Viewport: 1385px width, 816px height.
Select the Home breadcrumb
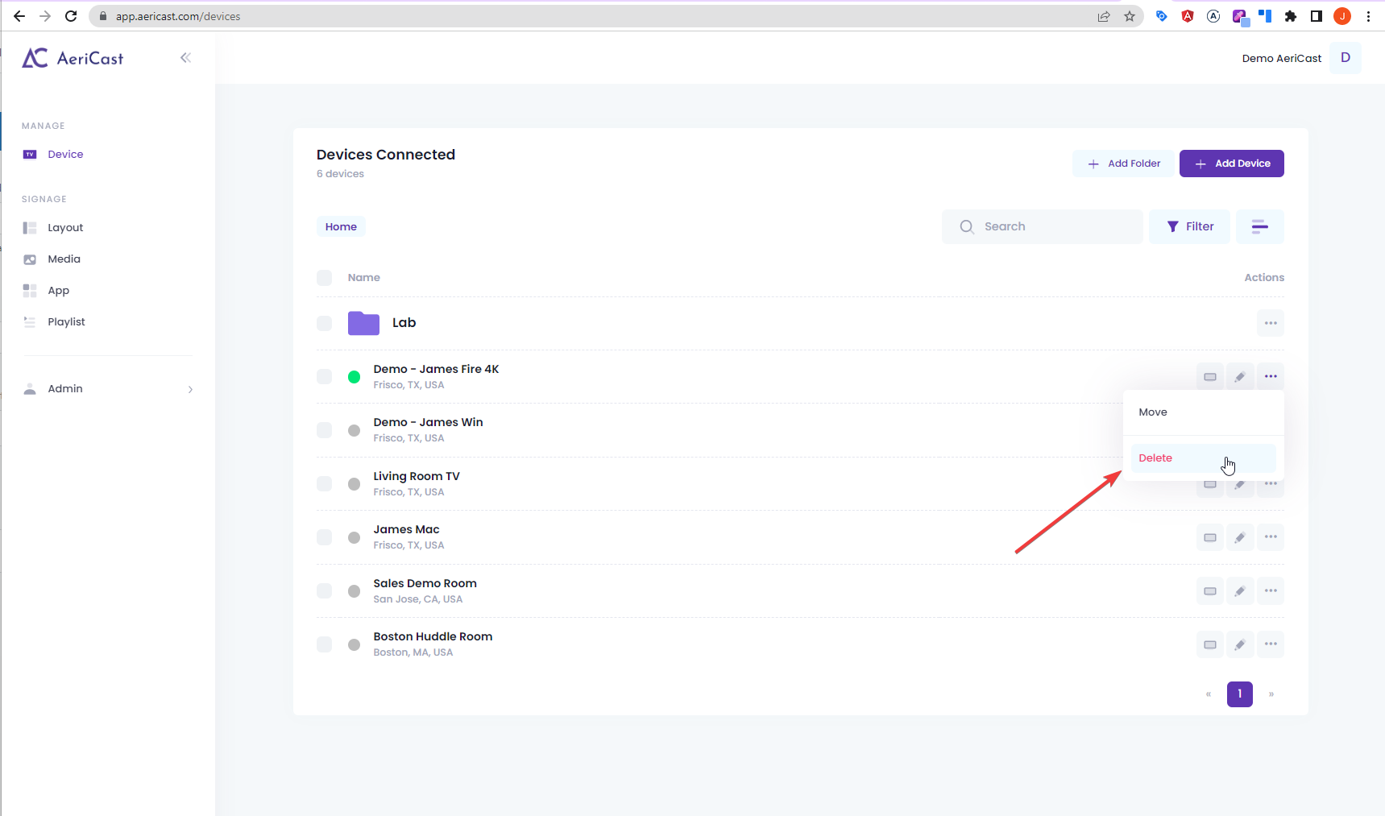[x=341, y=226]
